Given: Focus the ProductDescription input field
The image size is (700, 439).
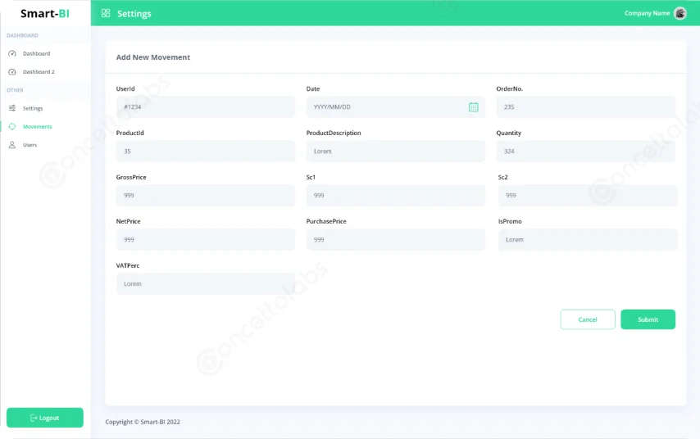Looking at the screenshot, I should click(396, 152).
